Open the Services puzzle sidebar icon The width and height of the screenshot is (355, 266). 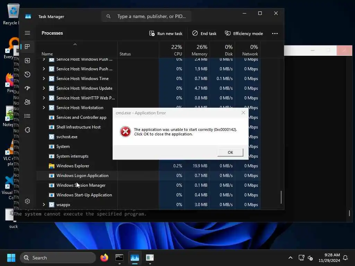tap(27, 130)
